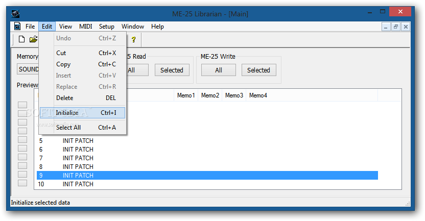Image resolution: width=425 pixels, height=221 pixels.
Task: Open the Setup menu
Action: coord(107,27)
